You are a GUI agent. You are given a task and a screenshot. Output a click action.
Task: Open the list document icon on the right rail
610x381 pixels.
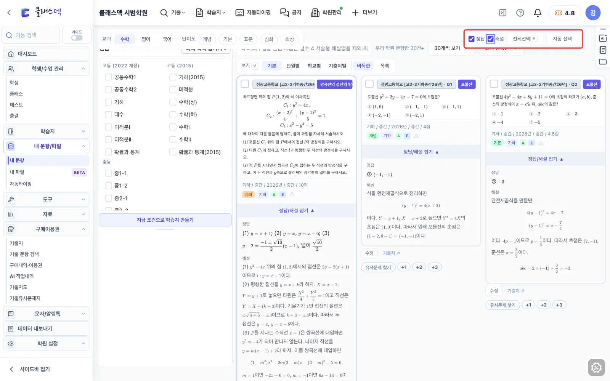point(603,50)
